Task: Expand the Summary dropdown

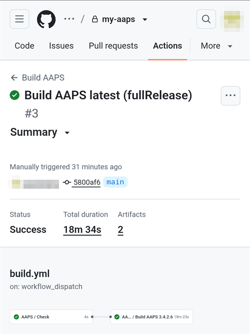Action: (x=40, y=132)
